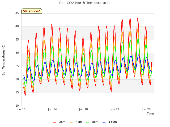The image size is (170, 127).
Task: Click the VR_soilco2 label box
Action: (x=32, y=11)
